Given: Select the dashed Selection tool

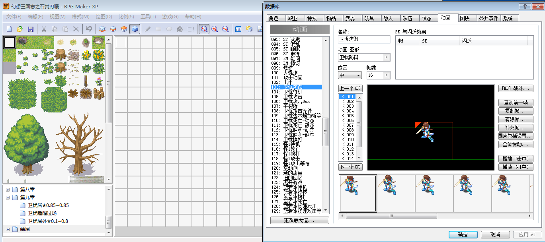Looking at the screenshot, I should 191,29.
